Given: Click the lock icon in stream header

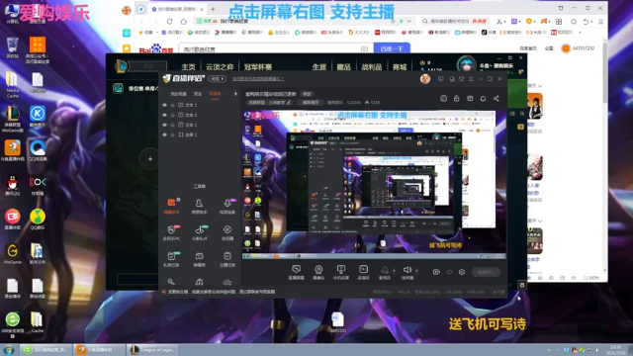Looking at the screenshot, I should pyautogui.click(x=457, y=99).
